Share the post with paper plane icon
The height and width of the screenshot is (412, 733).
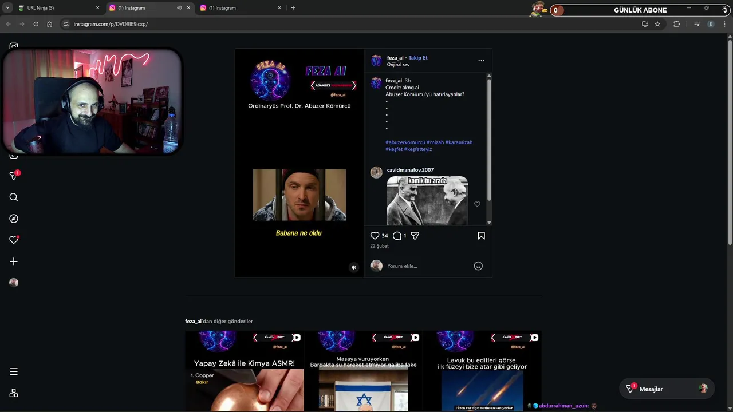click(x=415, y=236)
